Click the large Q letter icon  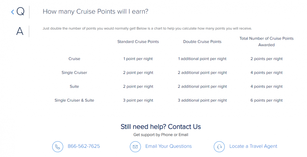coord(20,12)
